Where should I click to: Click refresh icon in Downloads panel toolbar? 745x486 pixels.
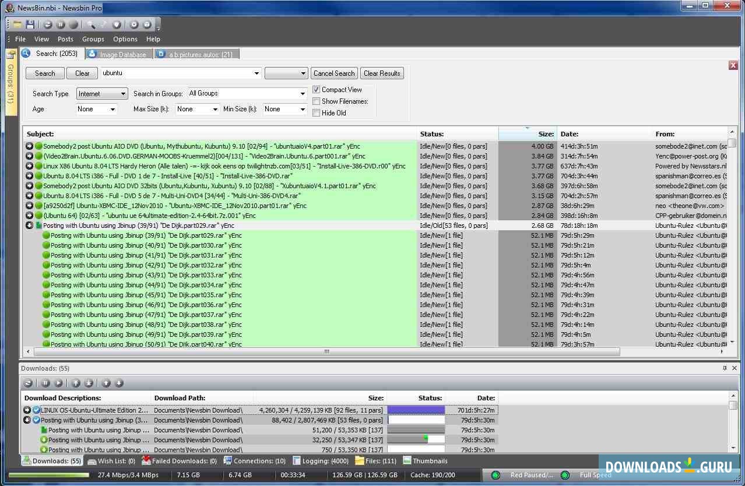point(28,383)
